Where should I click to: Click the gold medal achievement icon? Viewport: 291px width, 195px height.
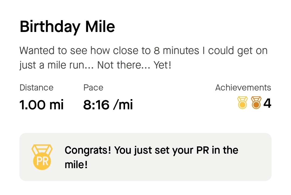click(242, 103)
